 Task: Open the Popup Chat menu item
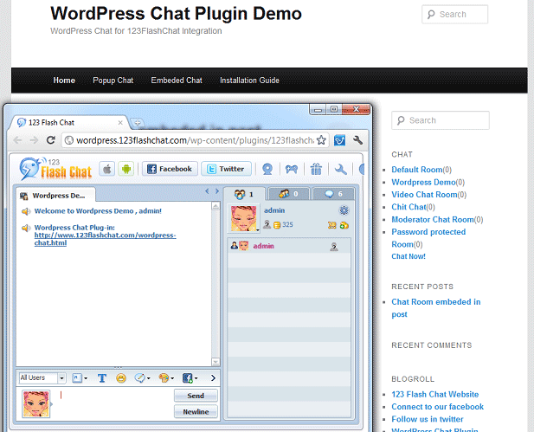click(x=113, y=81)
